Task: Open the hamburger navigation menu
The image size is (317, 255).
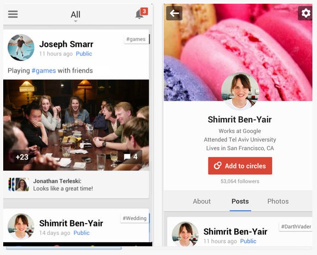Action: click(x=13, y=14)
